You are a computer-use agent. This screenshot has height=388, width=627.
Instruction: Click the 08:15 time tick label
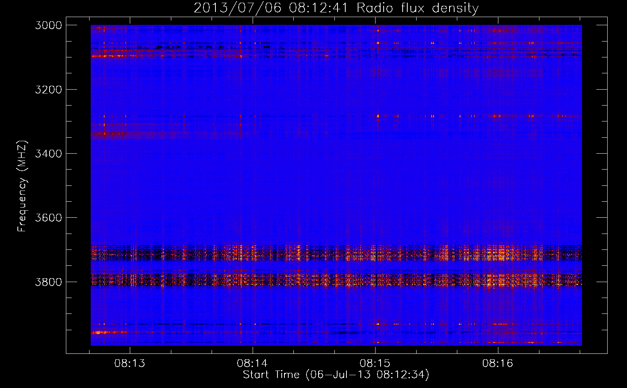[x=375, y=363]
